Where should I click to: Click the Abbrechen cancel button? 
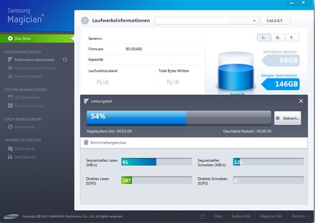(288, 118)
